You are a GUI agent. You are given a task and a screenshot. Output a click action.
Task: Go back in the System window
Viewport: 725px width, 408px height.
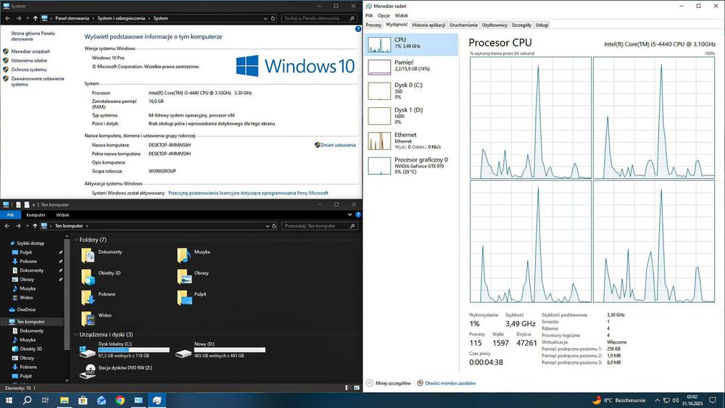(7, 19)
